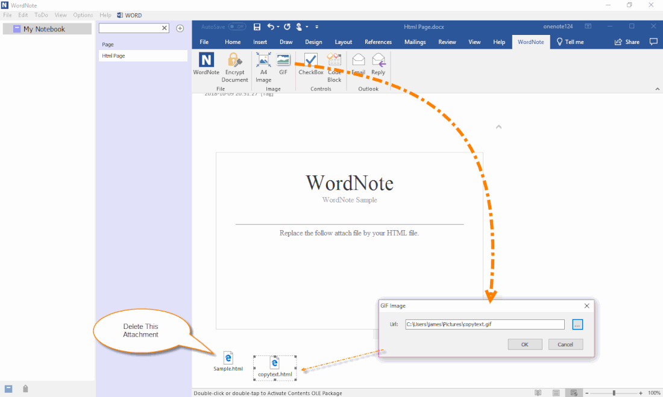Screen dimensions: 663x397
Task: Click the Share button
Action: coord(627,42)
